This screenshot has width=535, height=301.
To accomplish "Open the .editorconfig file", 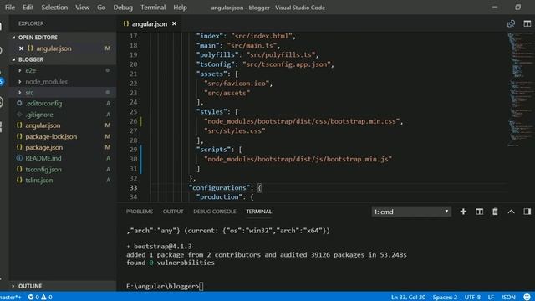I will point(64,104).
